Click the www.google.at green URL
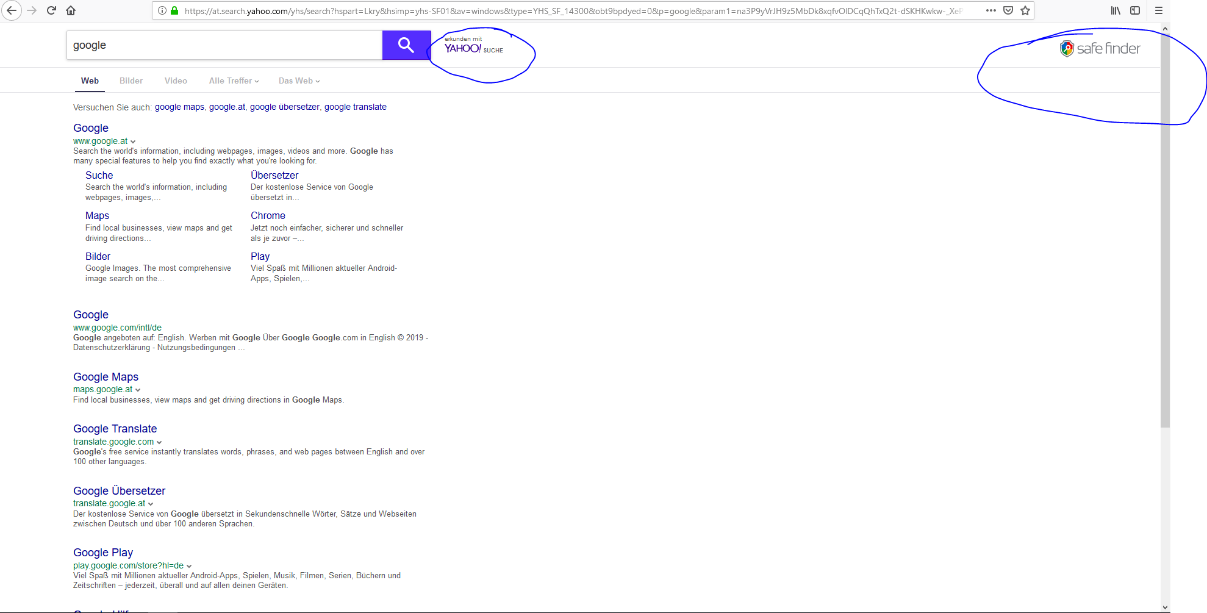This screenshot has height=613, width=1207. tap(100, 141)
